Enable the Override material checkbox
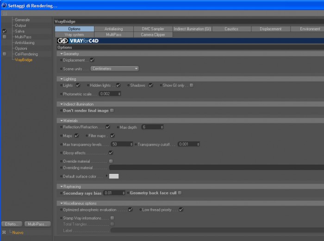The width and height of the screenshot is (324, 241). [x=111, y=161]
